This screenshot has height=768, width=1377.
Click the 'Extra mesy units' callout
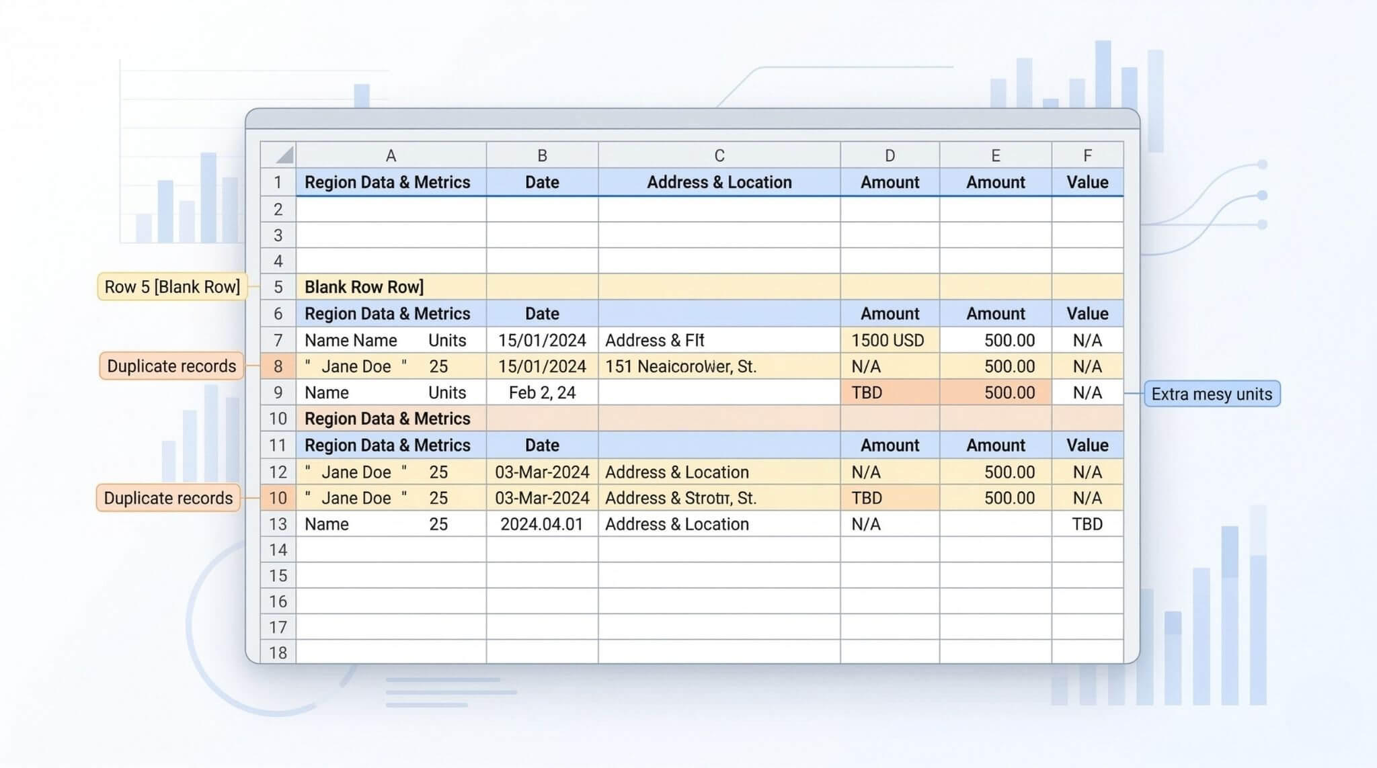[x=1211, y=394]
